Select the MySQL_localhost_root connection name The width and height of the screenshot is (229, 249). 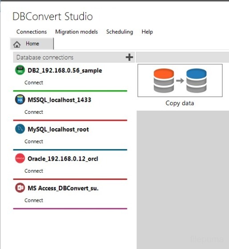(x=58, y=129)
